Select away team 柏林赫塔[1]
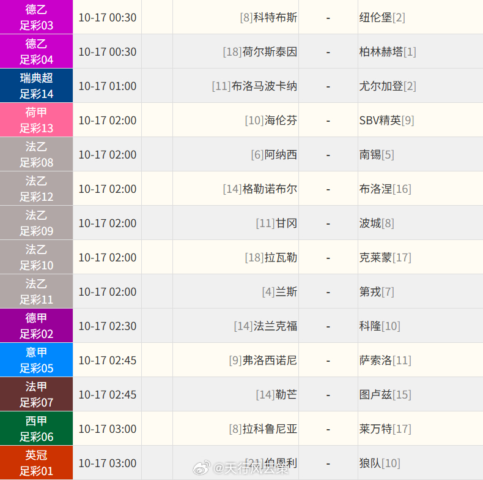483x480 pixels. pos(388,52)
